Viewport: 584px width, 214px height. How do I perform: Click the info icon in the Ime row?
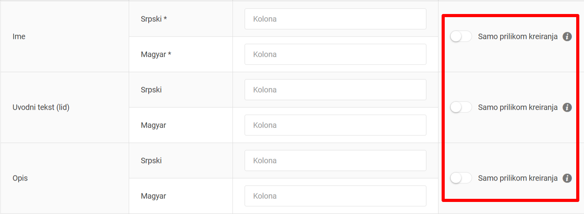point(567,37)
